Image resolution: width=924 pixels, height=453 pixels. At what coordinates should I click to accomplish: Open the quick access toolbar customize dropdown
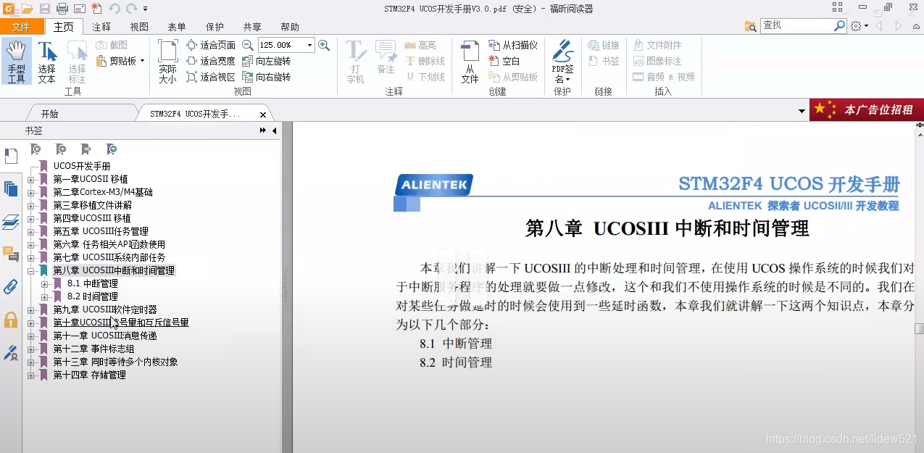tap(146, 9)
